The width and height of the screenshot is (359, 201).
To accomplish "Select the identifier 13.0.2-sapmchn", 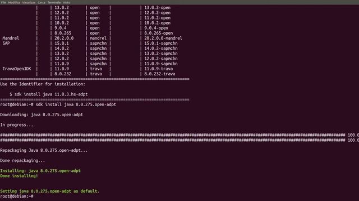I will point(161,54).
